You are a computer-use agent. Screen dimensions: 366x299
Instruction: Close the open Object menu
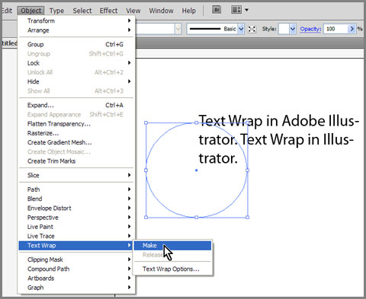click(30, 11)
